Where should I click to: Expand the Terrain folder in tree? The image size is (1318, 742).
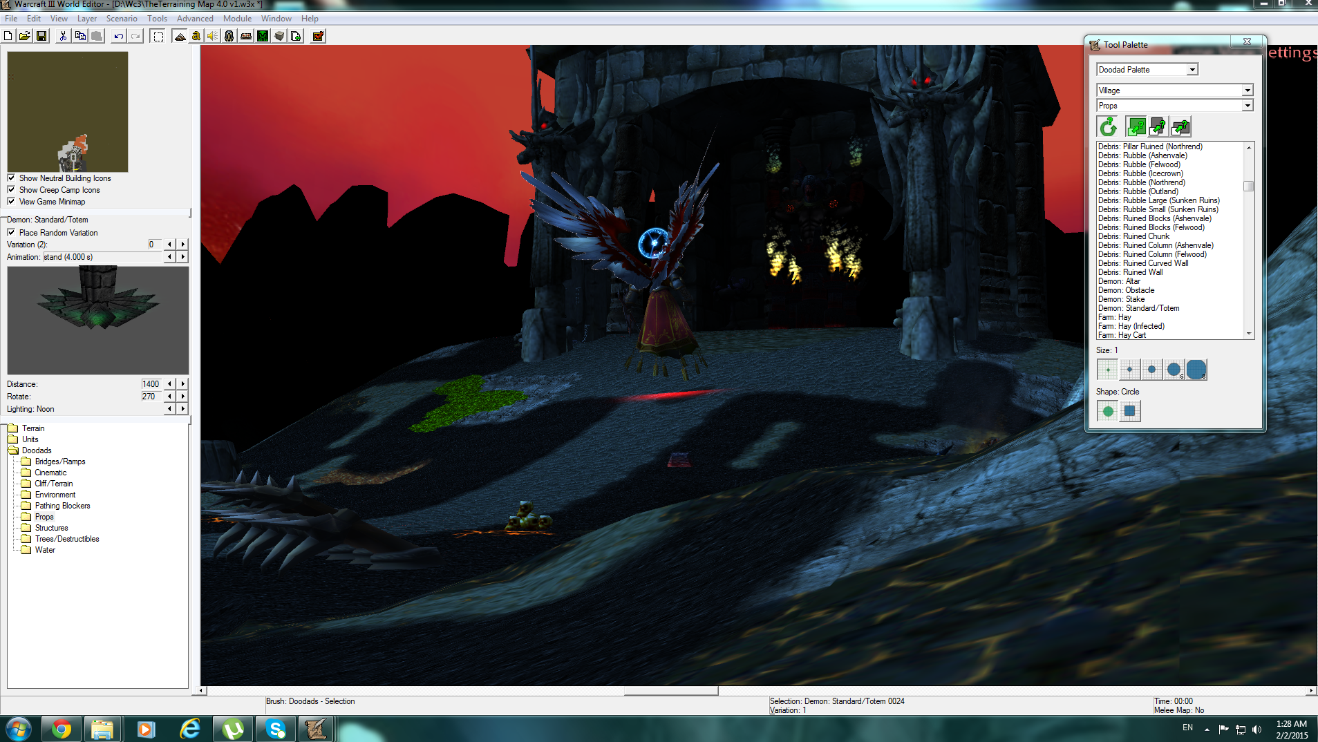[x=12, y=428]
